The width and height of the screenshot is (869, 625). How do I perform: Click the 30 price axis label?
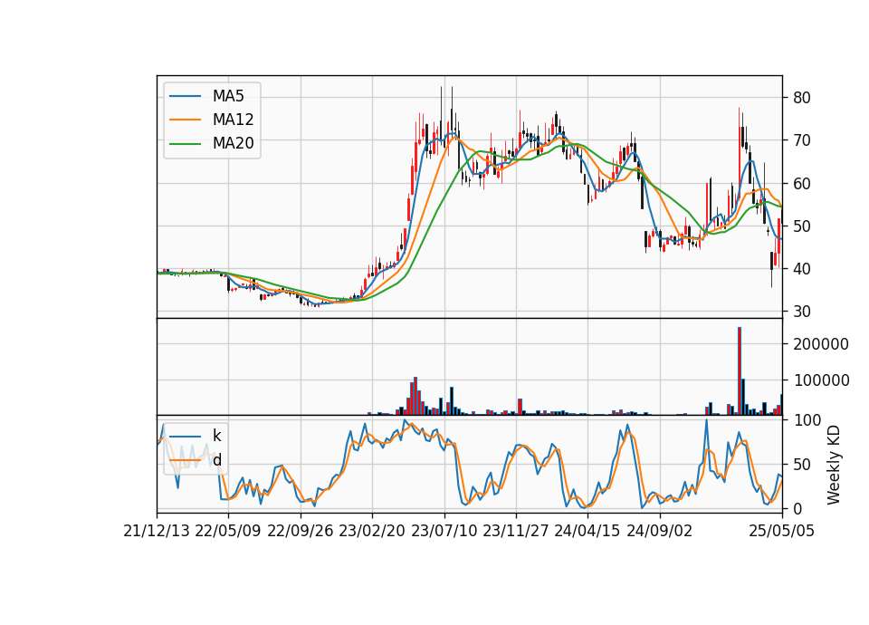click(801, 312)
